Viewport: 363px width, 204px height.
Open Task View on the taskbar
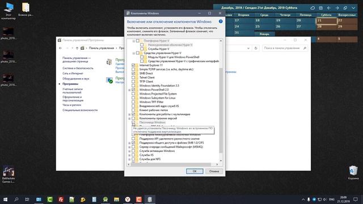[x=27, y=199]
